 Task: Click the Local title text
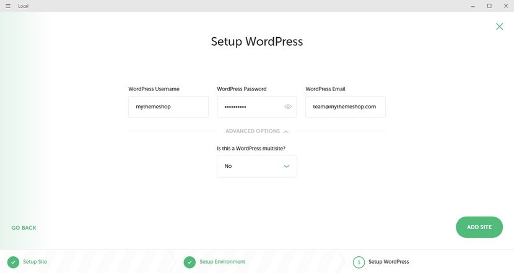(23, 6)
